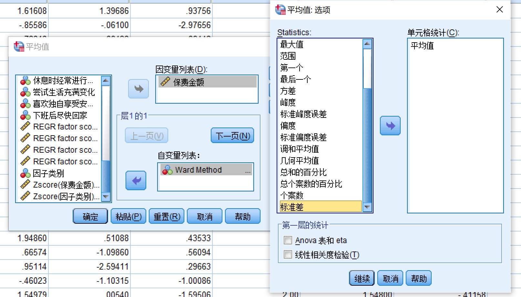Click 继续 button in options dialog

click(362, 278)
